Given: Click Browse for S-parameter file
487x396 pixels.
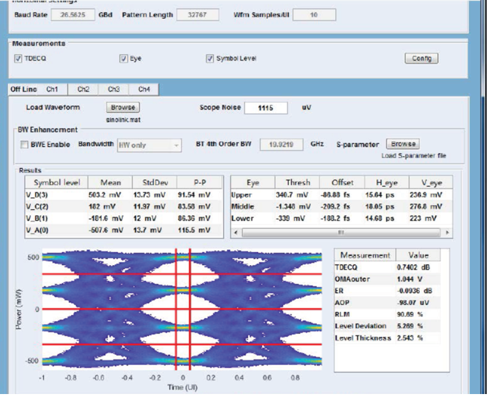Looking at the screenshot, I should coord(403,144).
